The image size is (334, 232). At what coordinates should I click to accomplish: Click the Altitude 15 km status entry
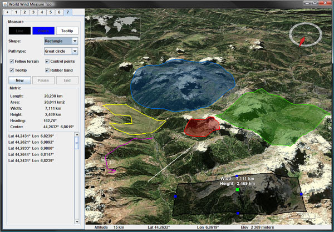[x=109, y=228]
